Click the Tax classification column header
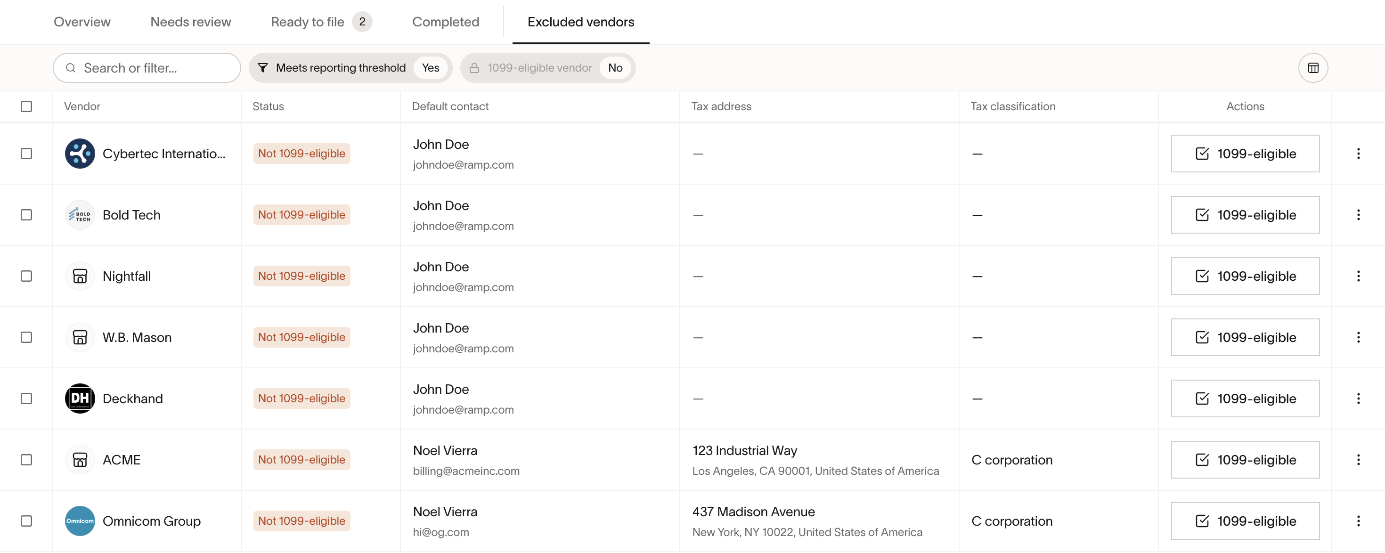1385x553 pixels. [x=1012, y=106]
